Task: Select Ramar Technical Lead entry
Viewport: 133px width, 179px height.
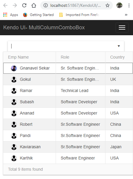Action: tap(68, 91)
